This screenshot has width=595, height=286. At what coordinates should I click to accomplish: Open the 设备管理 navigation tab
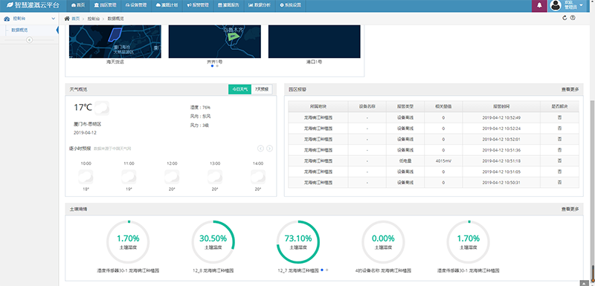(136, 5)
